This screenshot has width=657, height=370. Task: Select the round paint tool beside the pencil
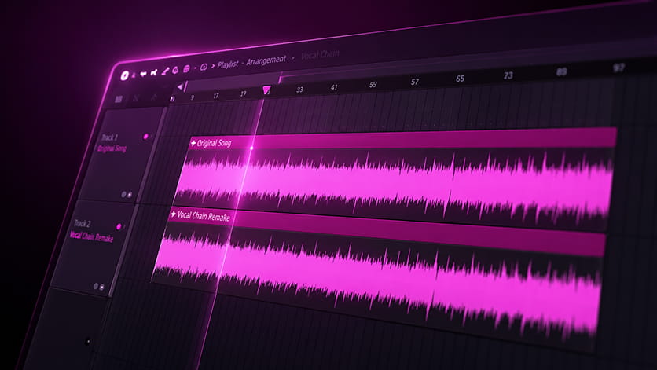pyautogui.click(x=175, y=70)
